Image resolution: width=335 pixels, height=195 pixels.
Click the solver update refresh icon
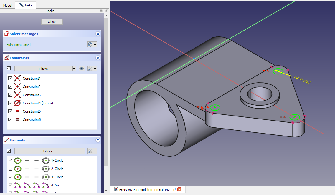coord(90,44)
